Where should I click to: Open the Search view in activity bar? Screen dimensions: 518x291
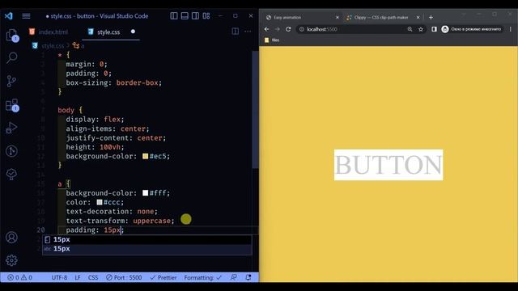[12, 58]
